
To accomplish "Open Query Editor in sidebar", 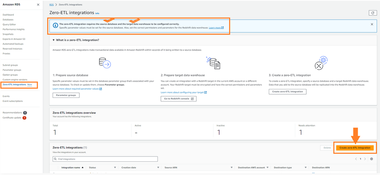I will click(x=9, y=24).
